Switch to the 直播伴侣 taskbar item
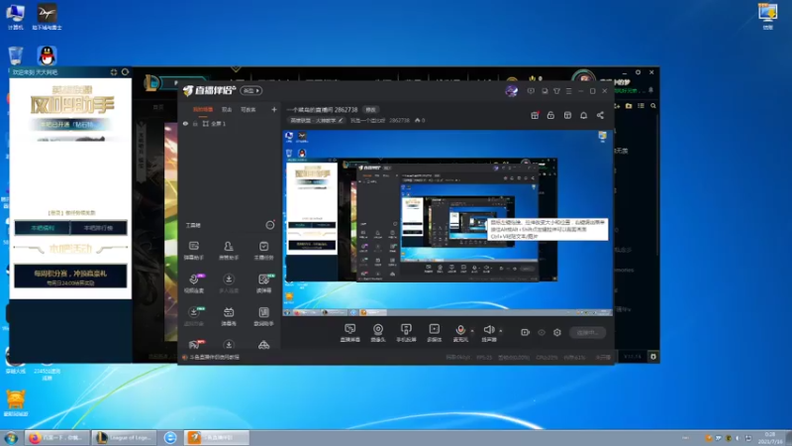Viewport: 792px width, 446px height. tap(217, 437)
